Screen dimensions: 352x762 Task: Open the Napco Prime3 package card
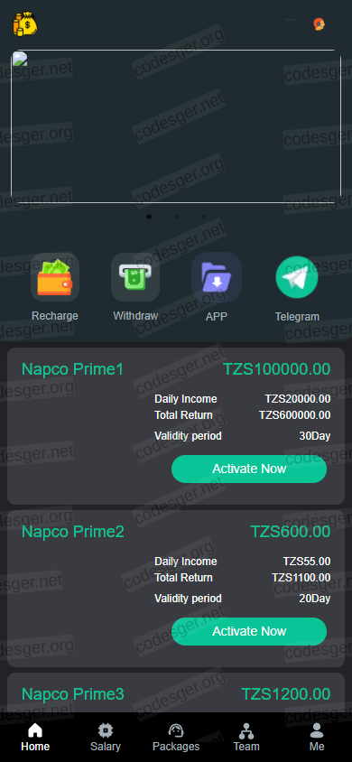(176, 693)
